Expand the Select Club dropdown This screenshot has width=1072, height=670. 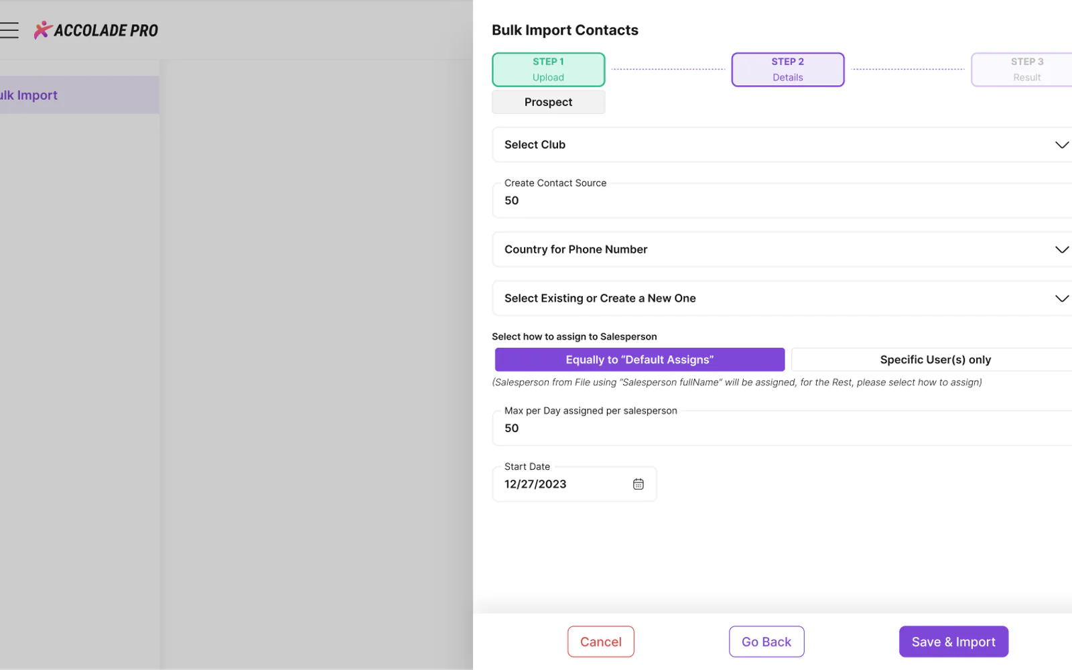tap(782, 145)
